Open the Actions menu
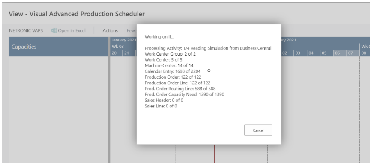This screenshot has width=371, height=163. click(x=110, y=30)
